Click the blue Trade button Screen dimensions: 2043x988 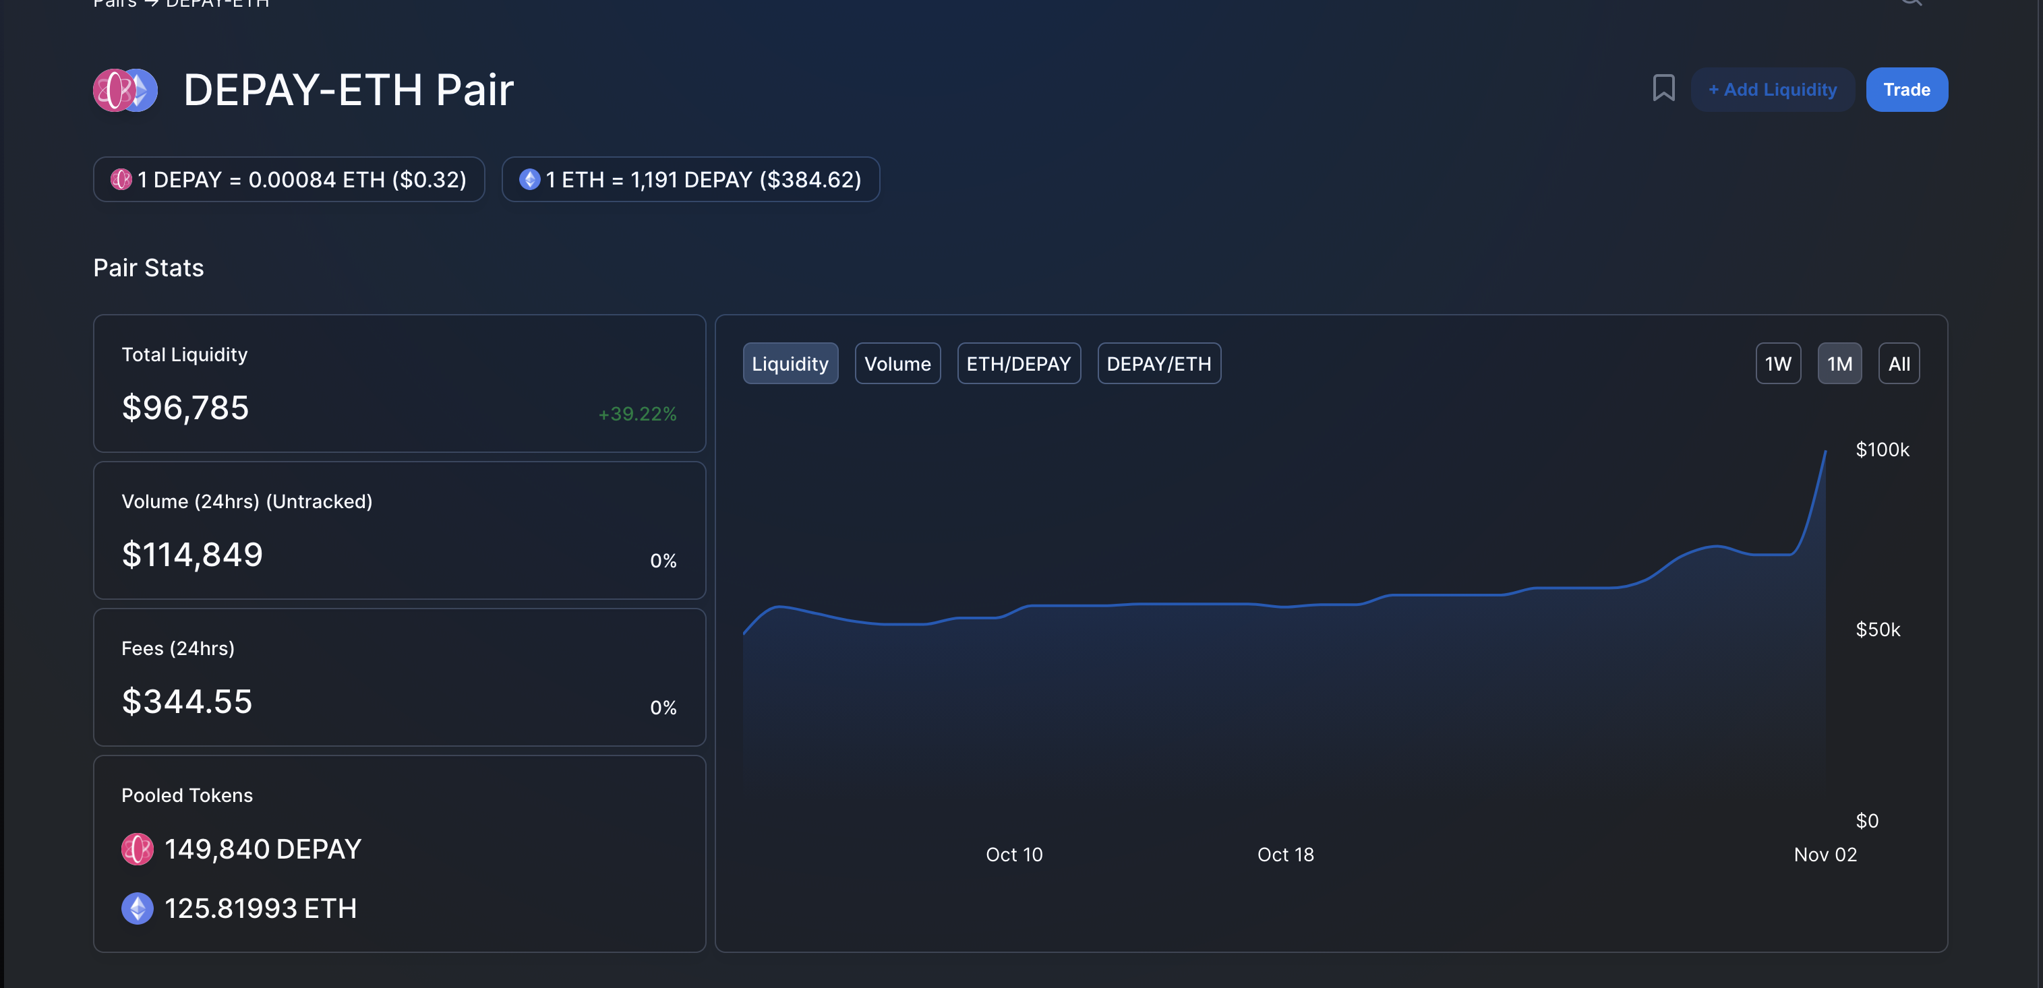1906,90
